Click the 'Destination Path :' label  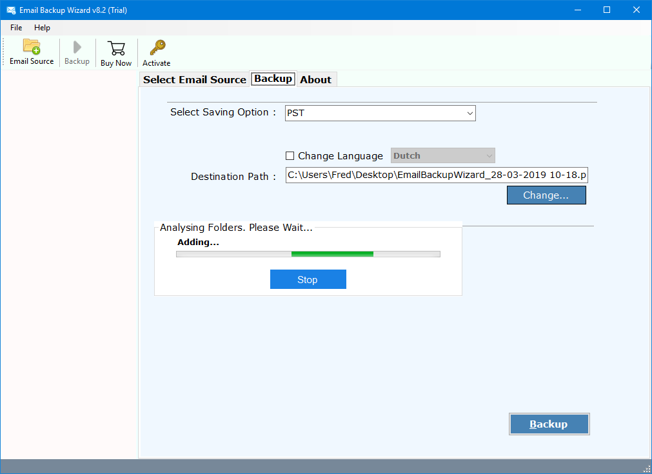[233, 176]
